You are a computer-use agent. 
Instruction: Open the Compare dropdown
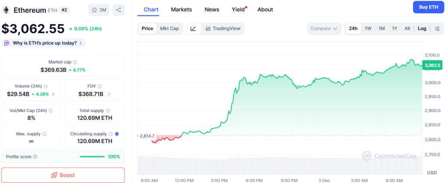tap(324, 28)
